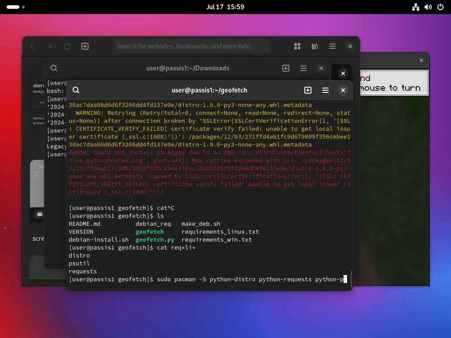Go back in the web browser
451x338 pixels.
coord(33,46)
